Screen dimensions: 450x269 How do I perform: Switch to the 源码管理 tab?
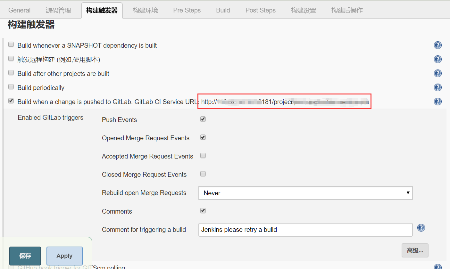(58, 10)
